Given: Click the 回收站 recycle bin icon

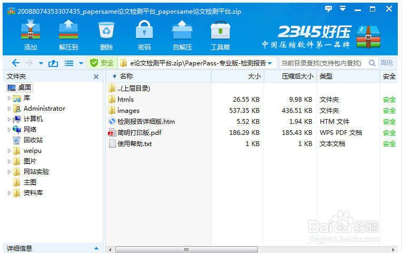Looking at the screenshot, I should click(16, 140).
